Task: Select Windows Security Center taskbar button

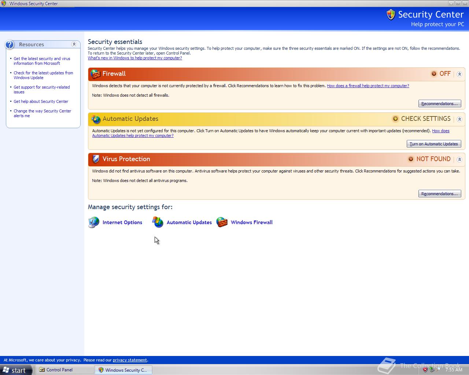Action: click(123, 370)
